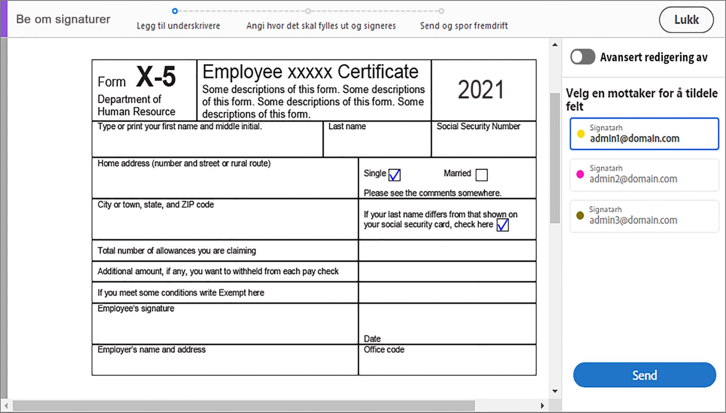Click the horizontal scrollbar right arrow
Screen dimensions: 726x413
[x=542, y=405]
